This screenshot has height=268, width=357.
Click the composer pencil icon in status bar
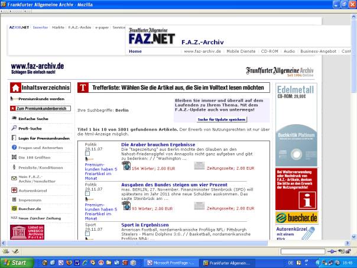15,251
